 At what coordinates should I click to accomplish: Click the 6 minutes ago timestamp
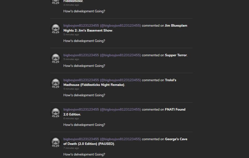pyautogui.click(x=71, y=118)
